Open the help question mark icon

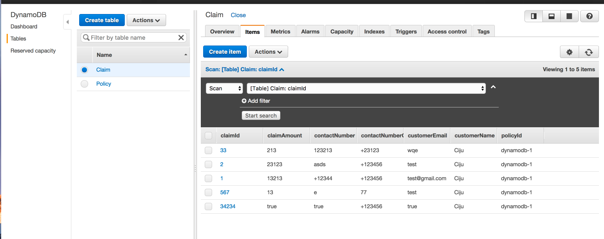[x=590, y=16]
